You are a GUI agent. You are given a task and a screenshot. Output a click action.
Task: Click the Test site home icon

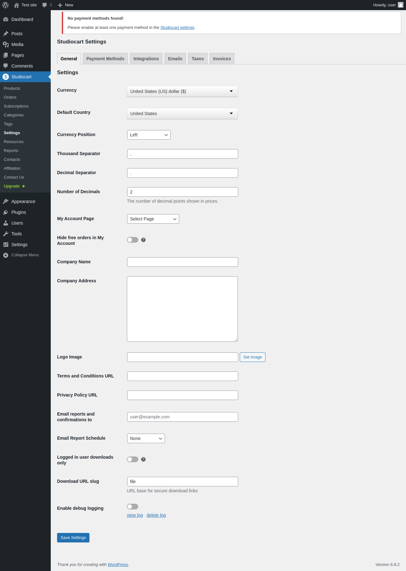click(x=16, y=5)
